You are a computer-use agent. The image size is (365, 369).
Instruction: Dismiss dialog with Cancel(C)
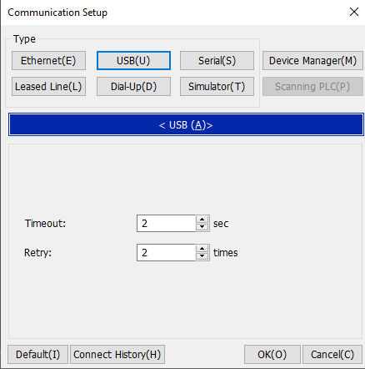pyautogui.click(x=332, y=355)
